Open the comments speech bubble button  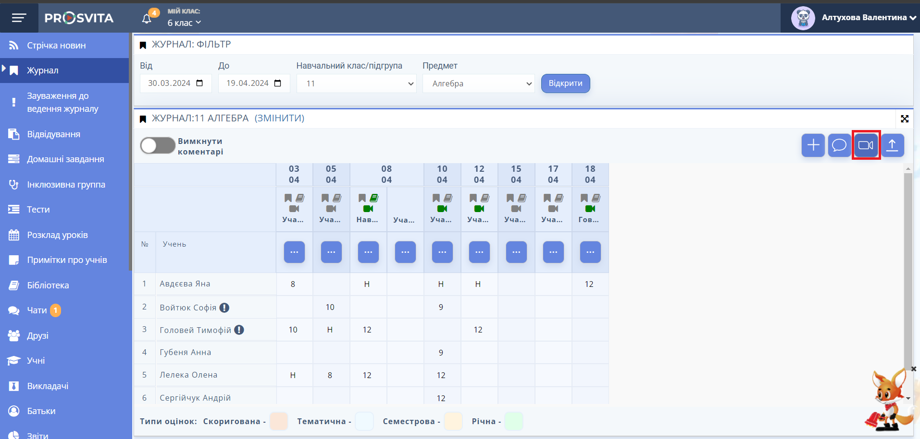(x=839, y=145)
